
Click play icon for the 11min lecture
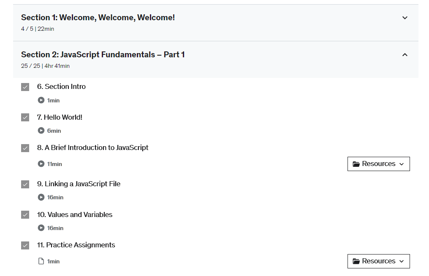pos(41,164)
